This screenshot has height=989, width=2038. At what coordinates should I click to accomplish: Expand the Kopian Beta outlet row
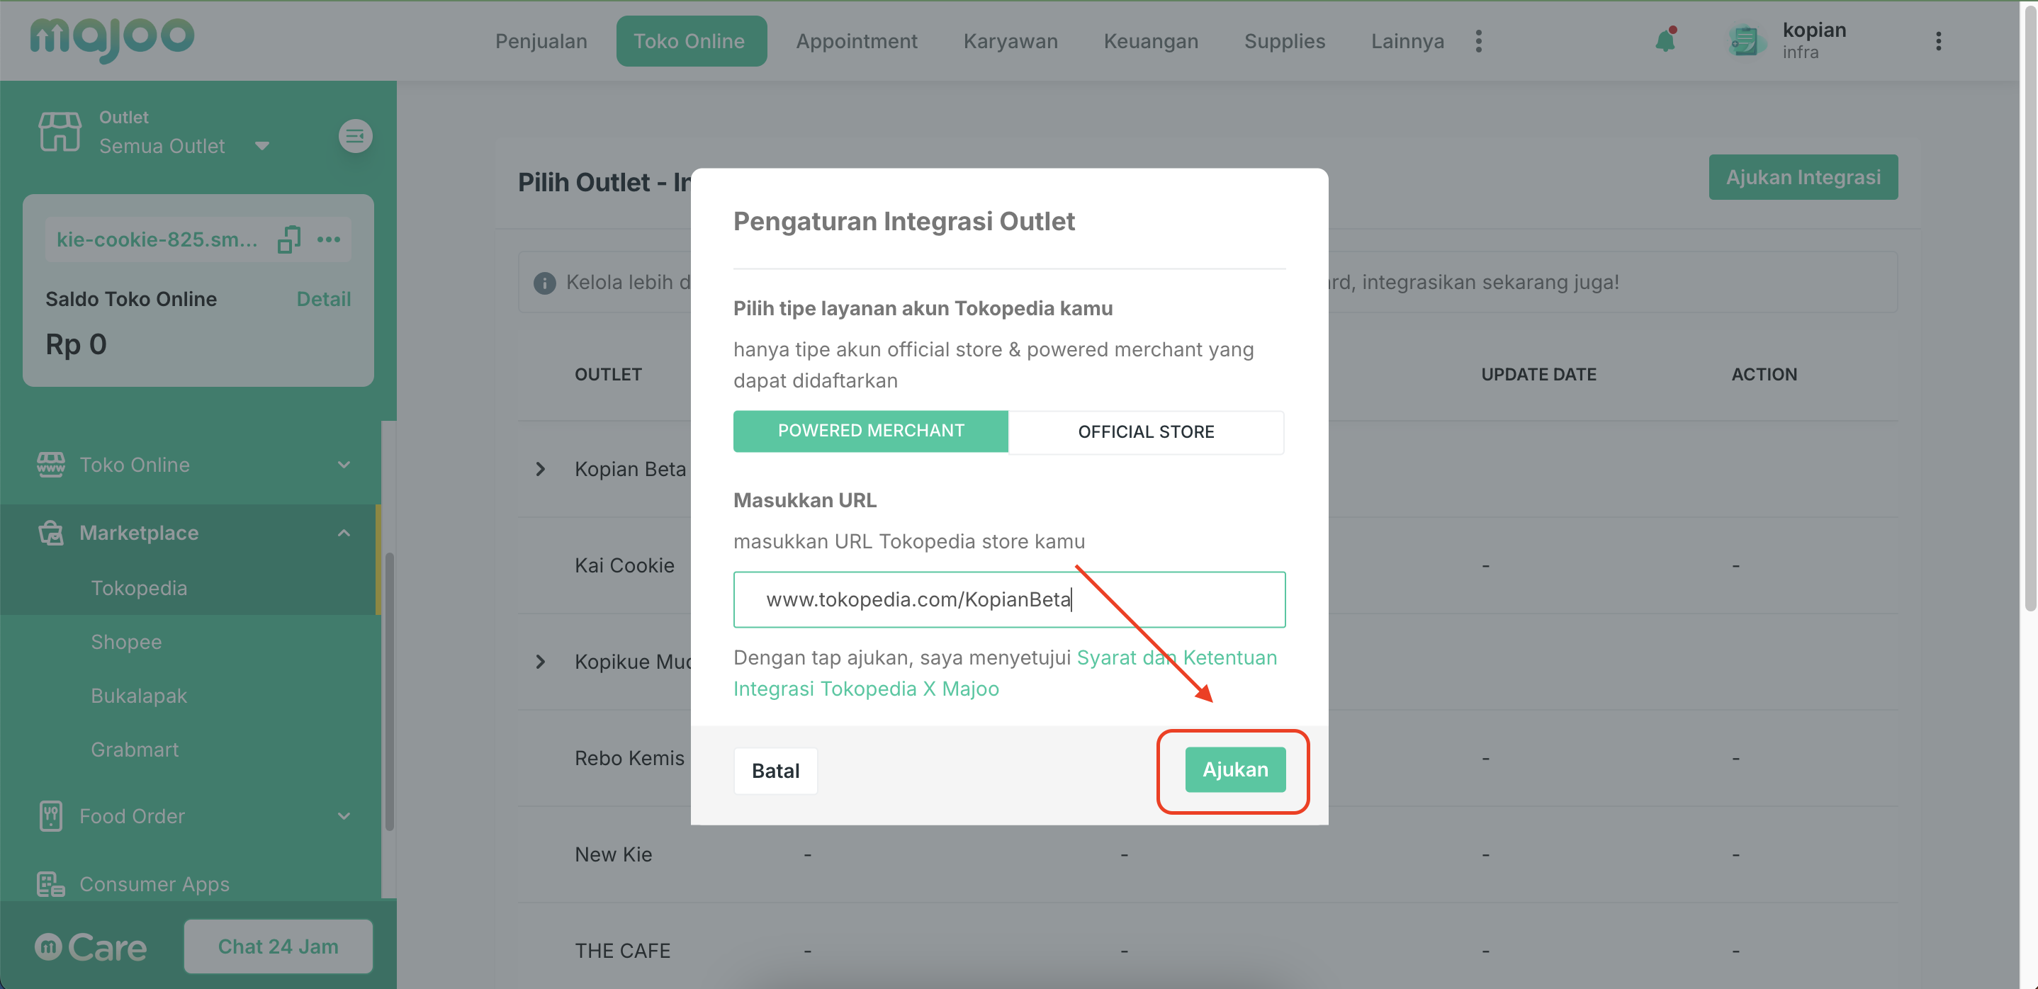pyautogui.click(x=541, y=469)
